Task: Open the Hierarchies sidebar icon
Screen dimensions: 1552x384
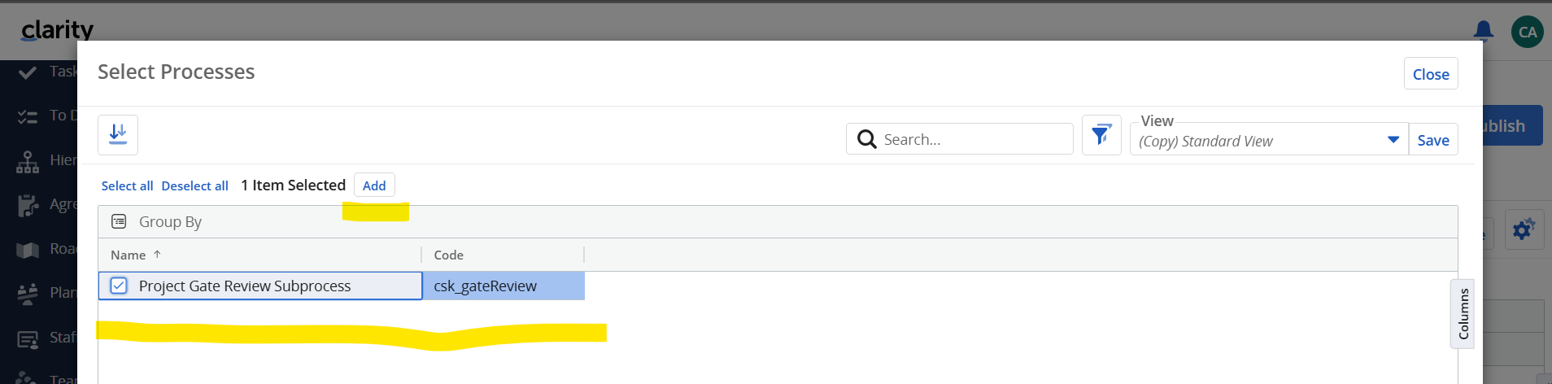Action: point(28,162)
